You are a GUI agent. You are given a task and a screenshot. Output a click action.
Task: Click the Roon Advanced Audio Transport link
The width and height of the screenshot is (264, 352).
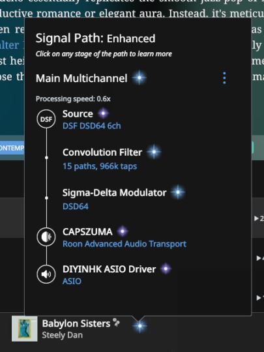point(125,244)
